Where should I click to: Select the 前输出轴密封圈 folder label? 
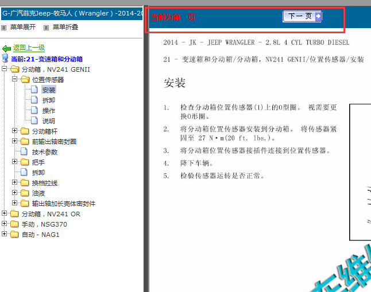(54, 142)
